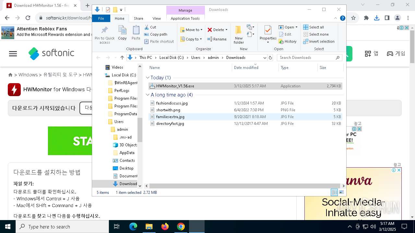Switch to details view icon in status bar
Screen dimensions: 415x233
[x=334, y=193]
